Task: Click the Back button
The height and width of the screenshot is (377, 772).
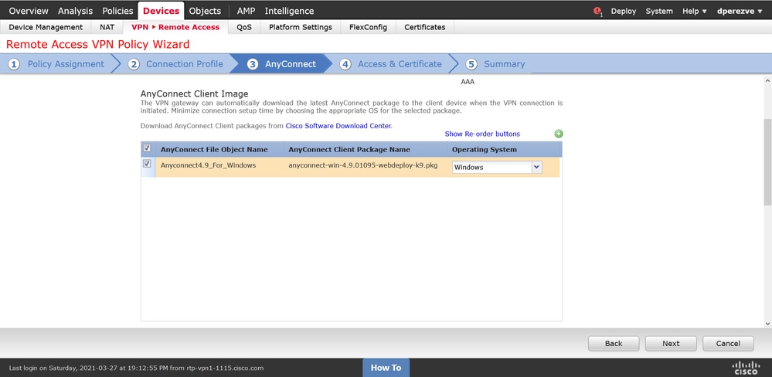Action: tap(614, 344)
